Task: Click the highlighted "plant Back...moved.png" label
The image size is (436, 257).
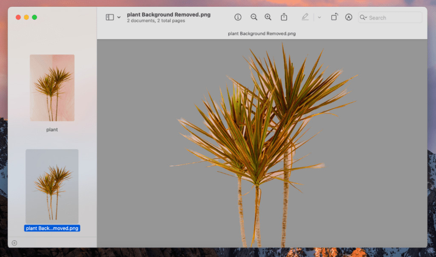Action: pyautogui.click(x=52, y=228)
